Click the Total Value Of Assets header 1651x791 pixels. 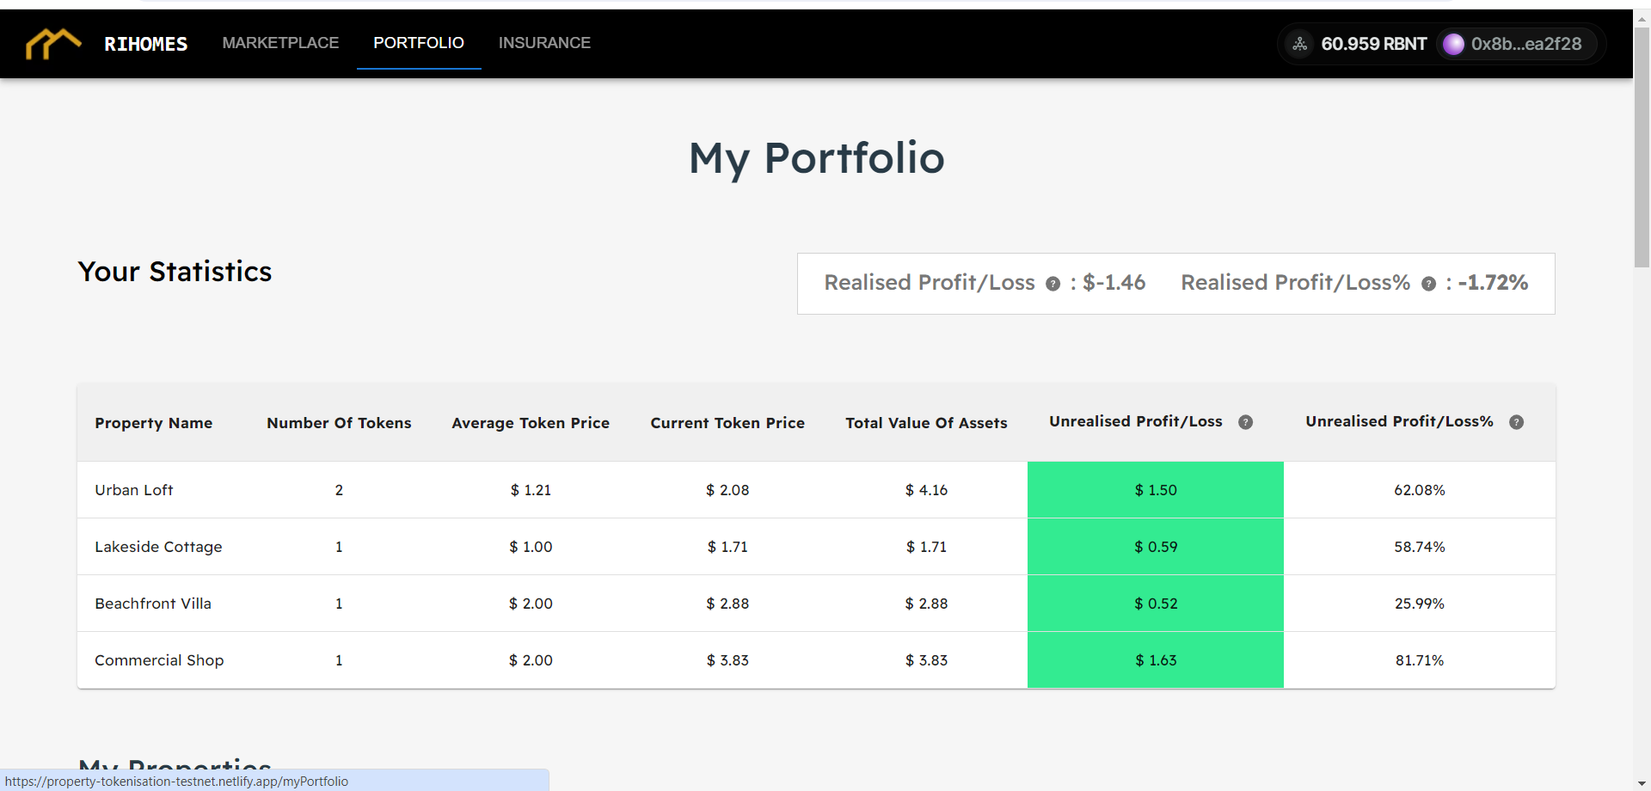click(926, 423)
